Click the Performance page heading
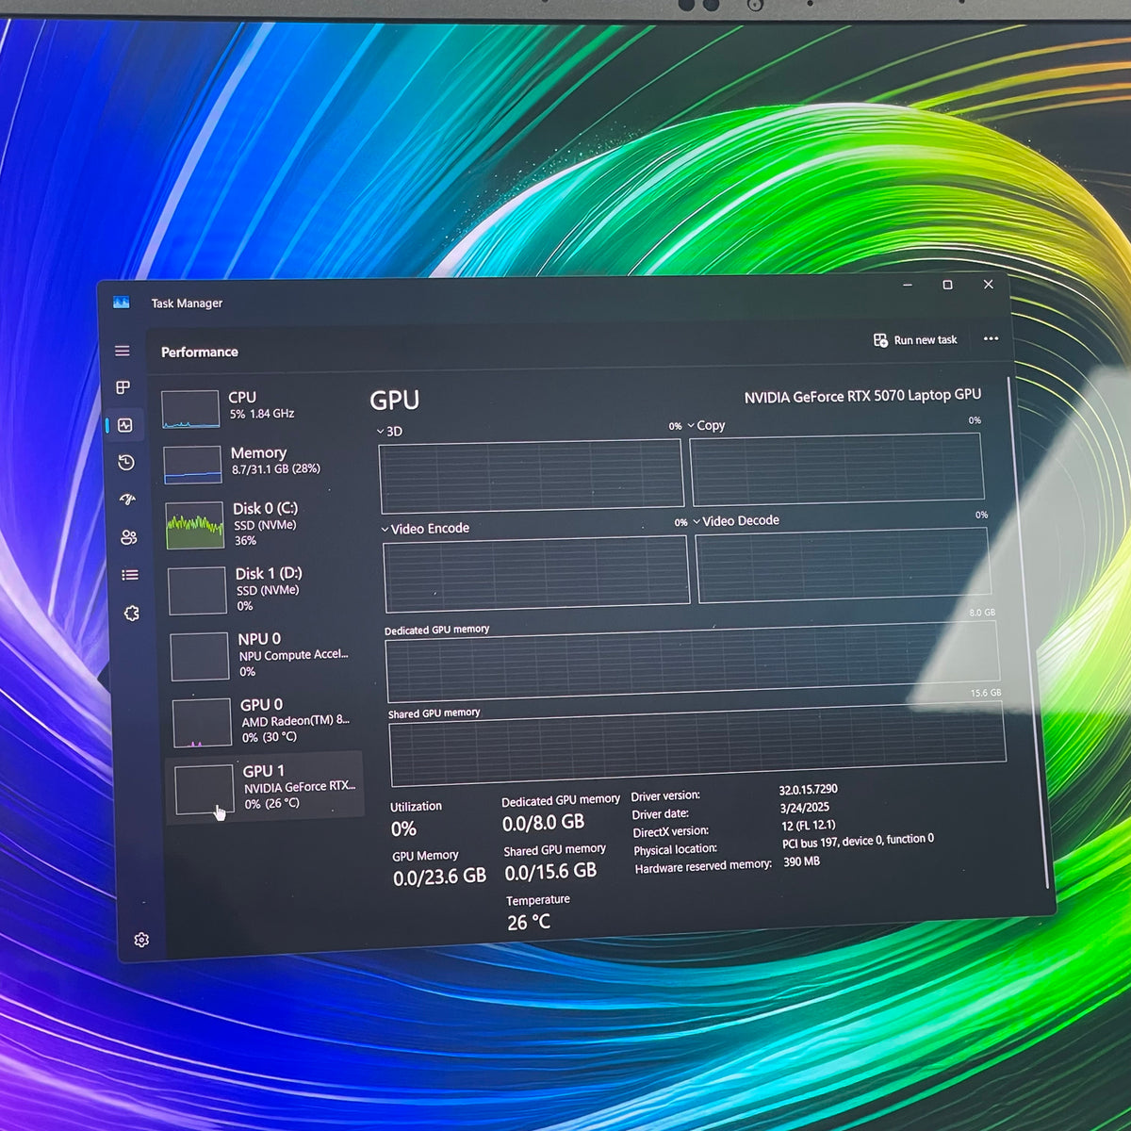This screenshot has width=1131, height=1131. tap(200, 352)
